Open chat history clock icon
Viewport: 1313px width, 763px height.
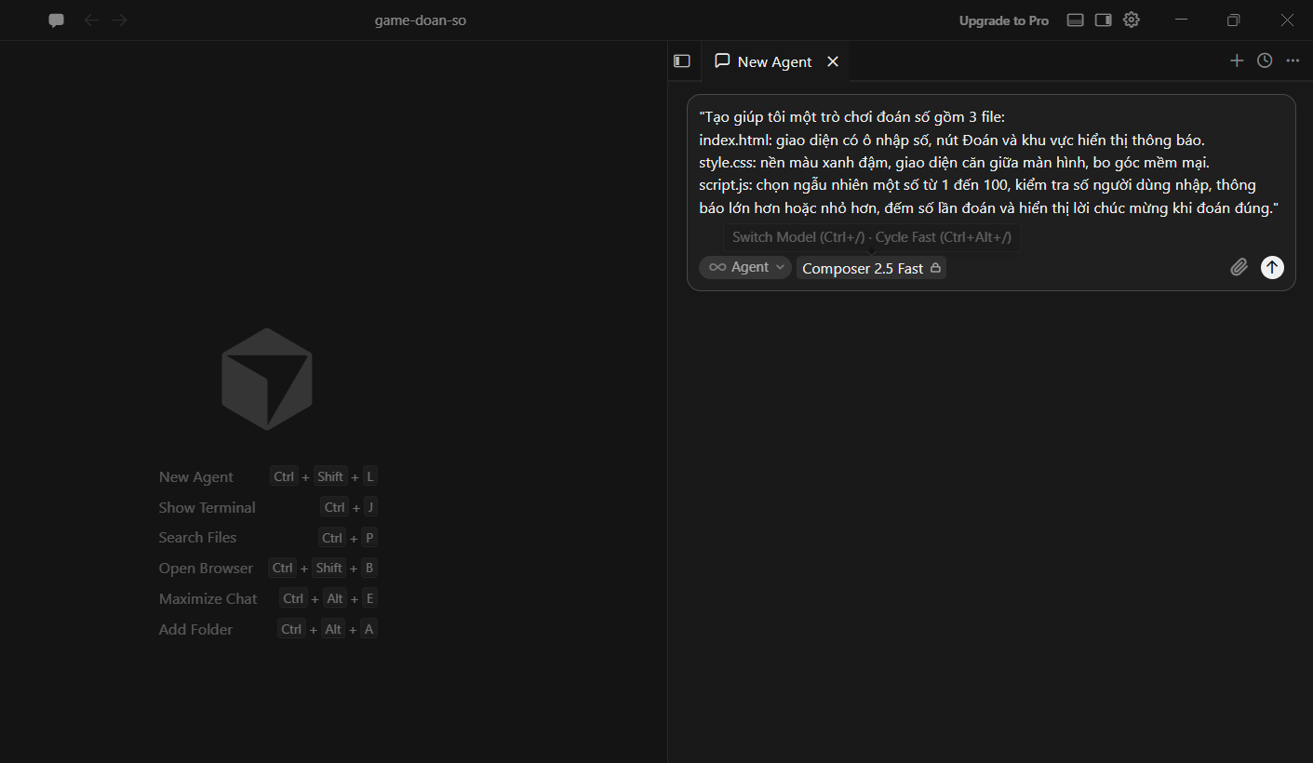pyautogui.click(x=1265, y=60)
